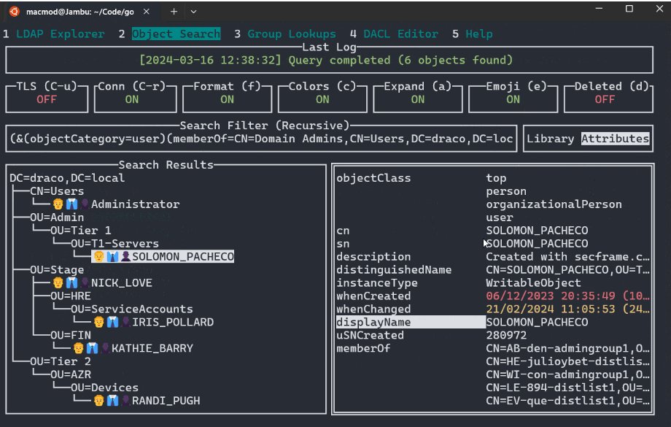Open the Group Lookups tab

click(292, 34)
